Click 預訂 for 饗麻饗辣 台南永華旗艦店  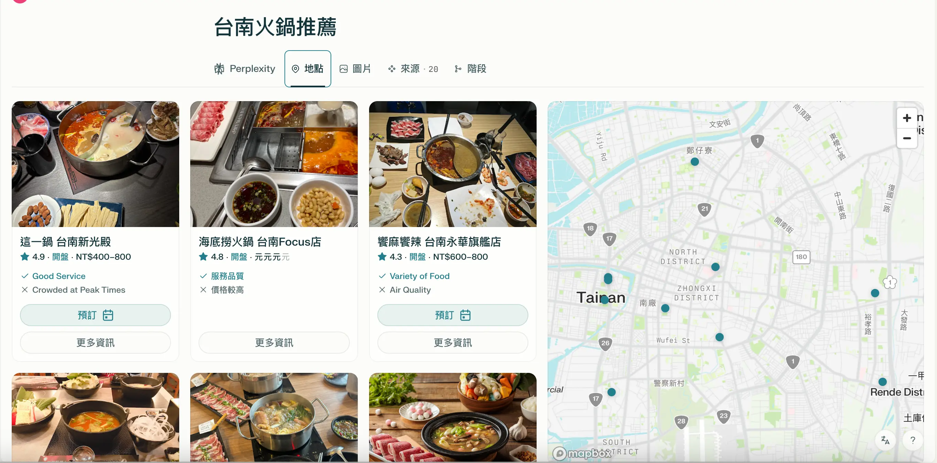452,315
